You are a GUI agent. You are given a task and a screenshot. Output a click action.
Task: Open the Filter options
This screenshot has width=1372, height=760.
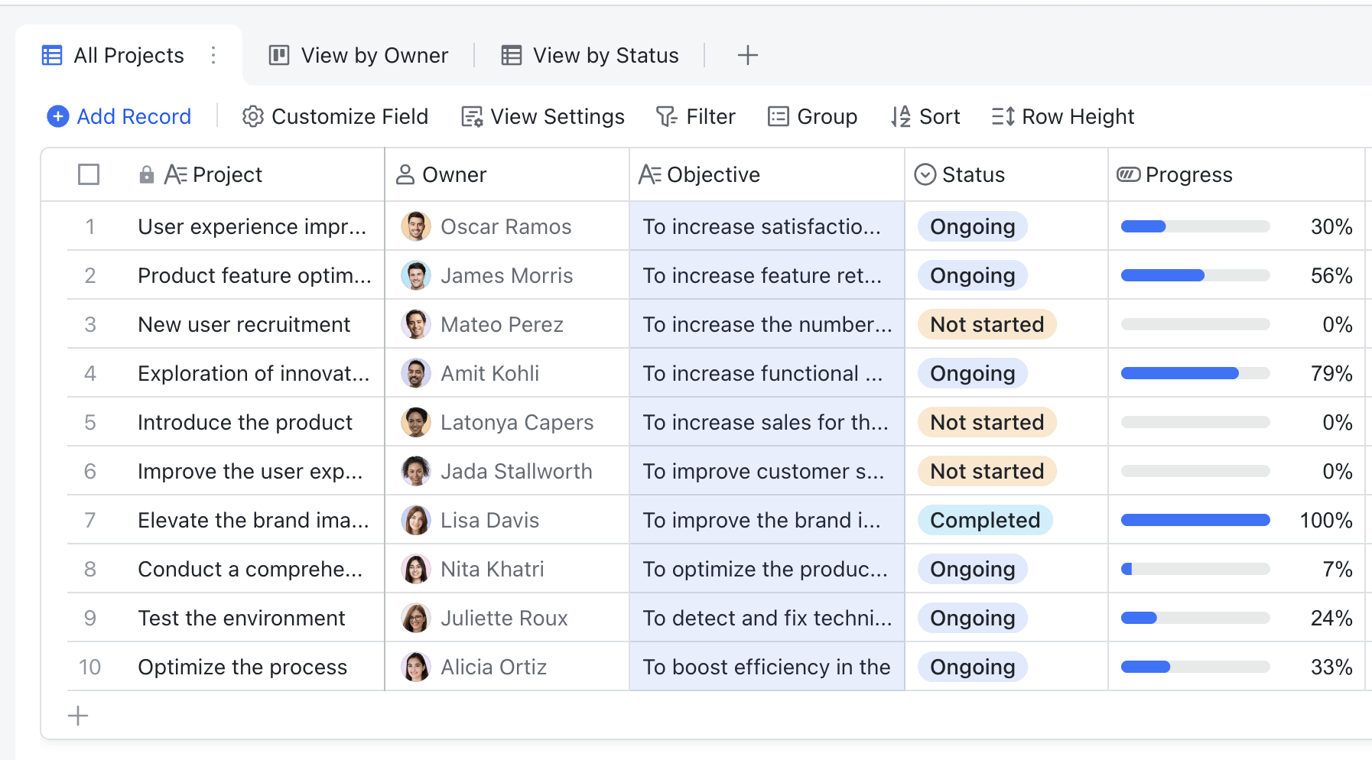tap(695, 116)
